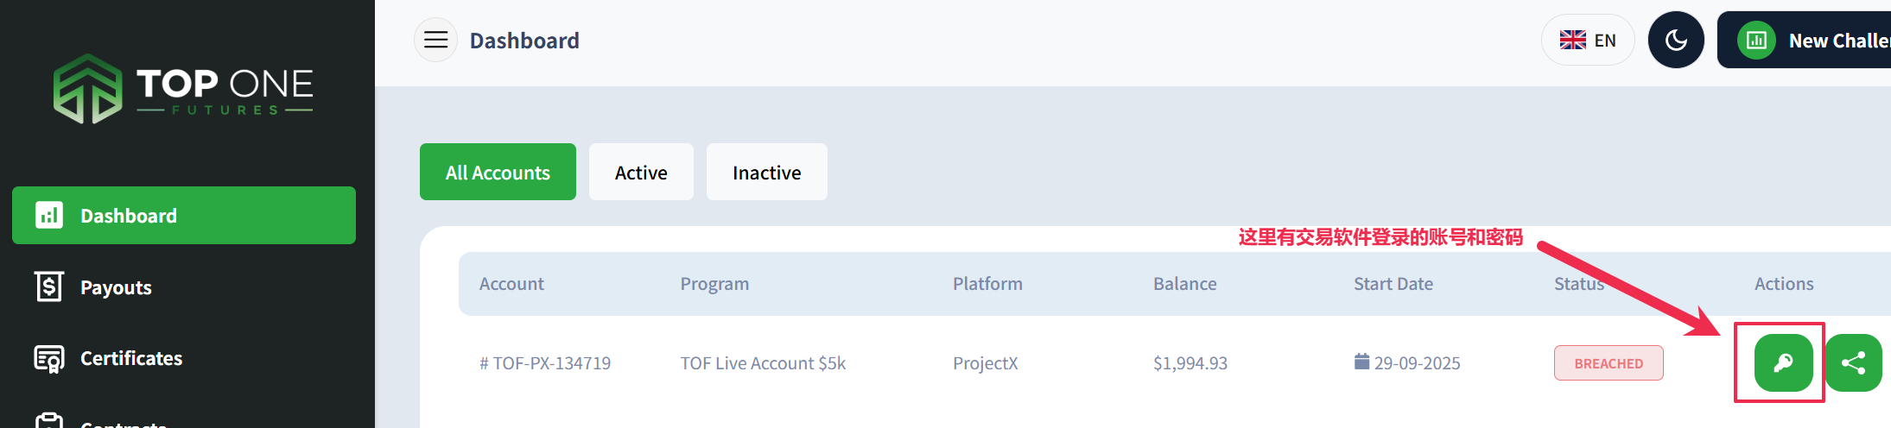Click the green share icon button
The image size is (1891, 428).
[1853, 362]
